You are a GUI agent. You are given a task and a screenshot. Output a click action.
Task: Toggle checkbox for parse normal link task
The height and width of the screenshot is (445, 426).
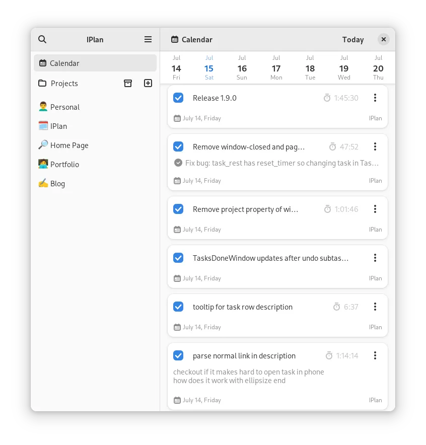pyautogui.click(x=178, y=355)
